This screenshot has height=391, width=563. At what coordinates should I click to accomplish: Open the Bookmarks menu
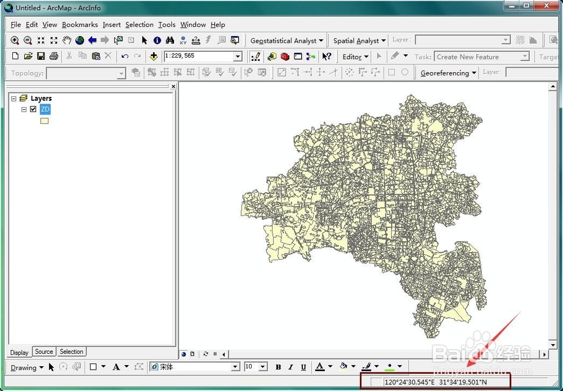[x=80, y=24]
